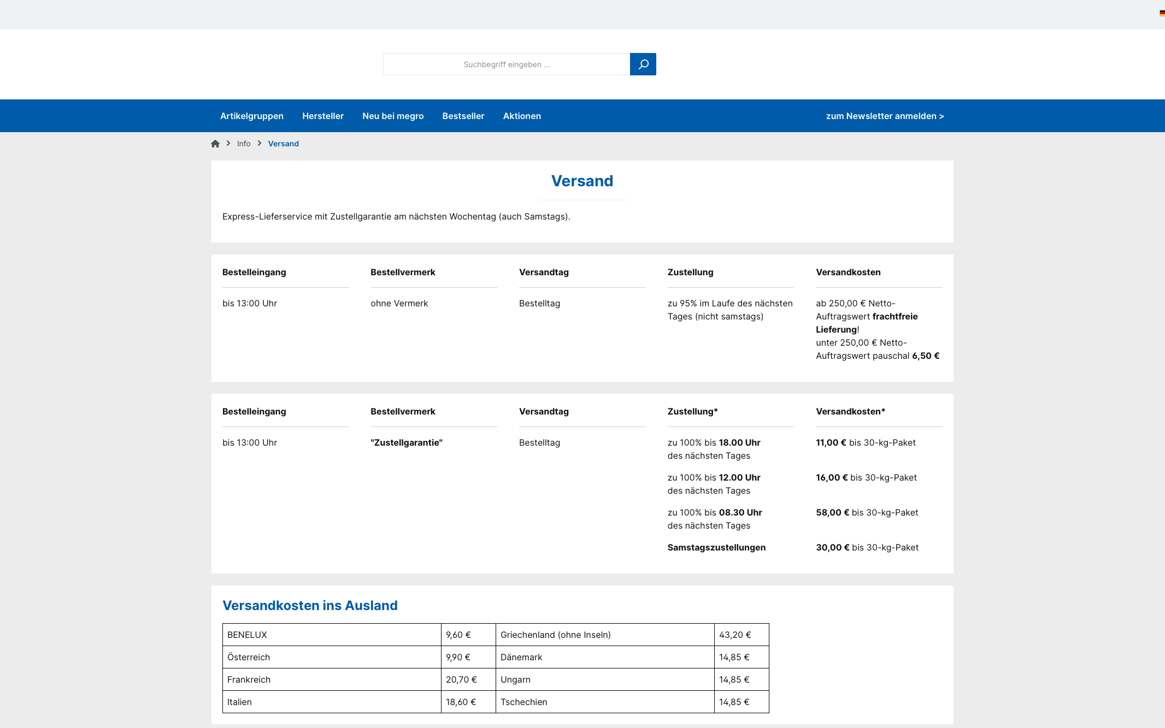Click the Versand breadcrumb link

283,144
